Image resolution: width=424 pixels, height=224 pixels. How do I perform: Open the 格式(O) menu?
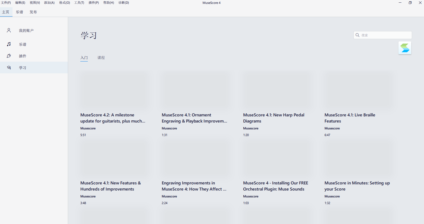(64, 3)
